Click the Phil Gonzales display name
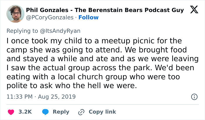205x120 pixels. click(105, 10)
